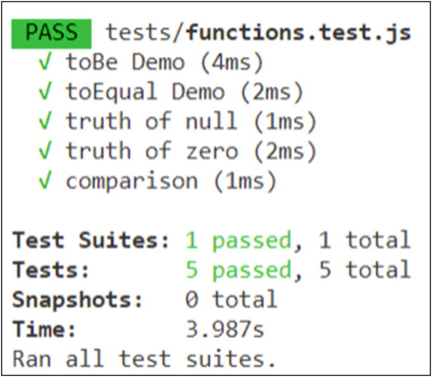Select the comparison test name
The image size is (432, 377).
coord(132,181)
